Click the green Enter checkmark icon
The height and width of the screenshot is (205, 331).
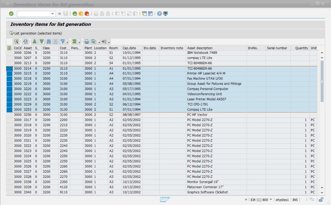pyautogui.click(x=11, y=14)
